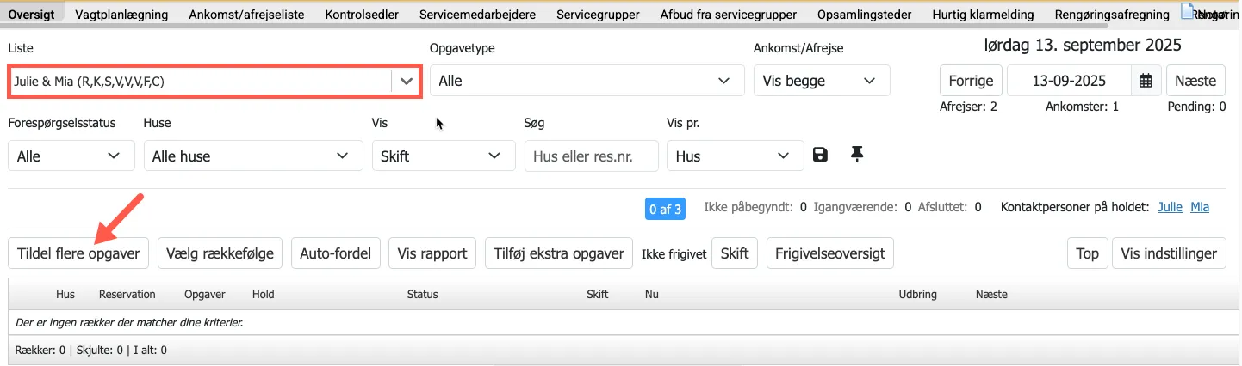1242x366 pixels.
Task: Open the Alle huse dropdown
Action: coord(252,156)
